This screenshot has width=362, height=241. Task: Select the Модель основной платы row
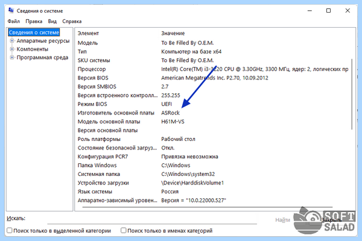point(213,122)
